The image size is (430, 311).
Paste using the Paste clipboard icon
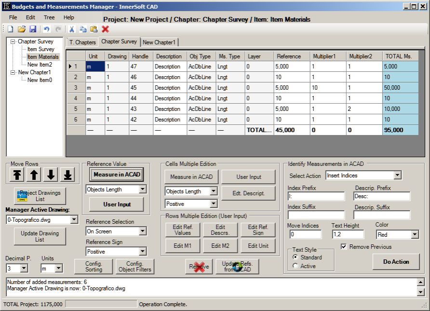94,29
